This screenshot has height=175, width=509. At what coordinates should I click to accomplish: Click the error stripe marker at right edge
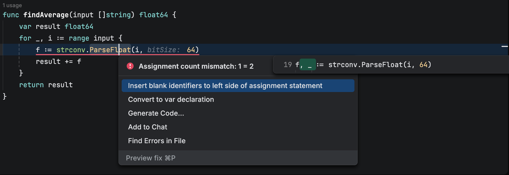tap(504, 46)
